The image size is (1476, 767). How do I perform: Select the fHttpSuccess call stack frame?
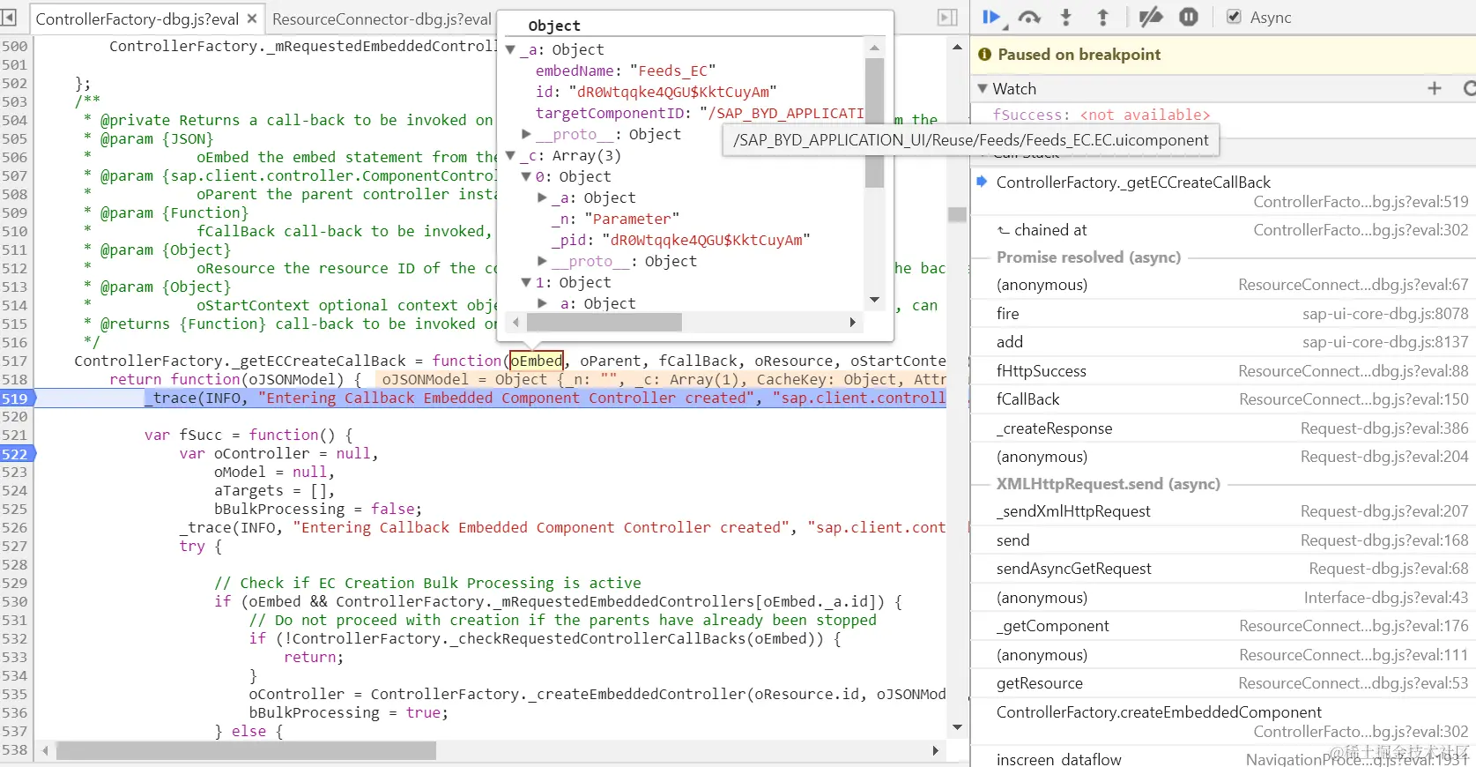1041,371
